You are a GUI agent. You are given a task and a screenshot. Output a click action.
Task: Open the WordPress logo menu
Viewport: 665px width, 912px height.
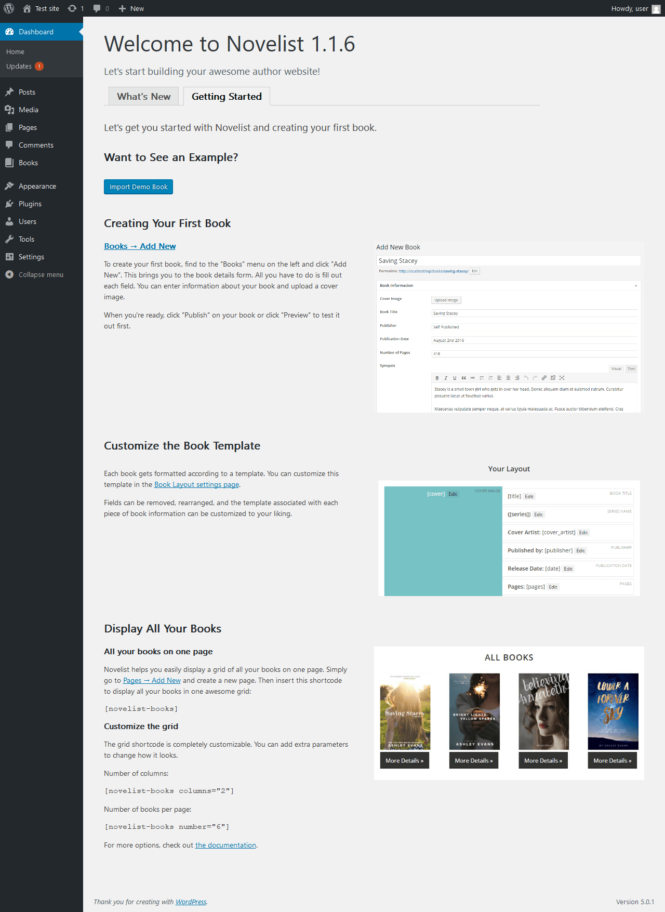(9, 8)
